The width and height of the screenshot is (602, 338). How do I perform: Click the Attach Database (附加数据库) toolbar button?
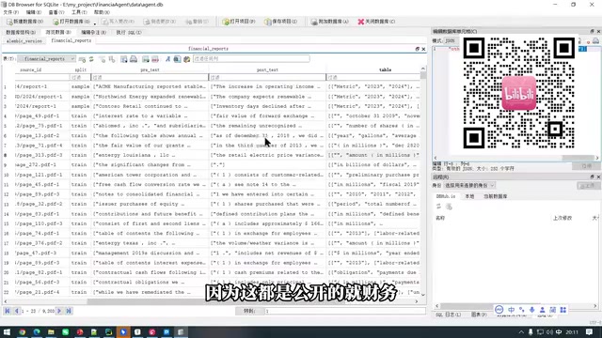[330, 22]
